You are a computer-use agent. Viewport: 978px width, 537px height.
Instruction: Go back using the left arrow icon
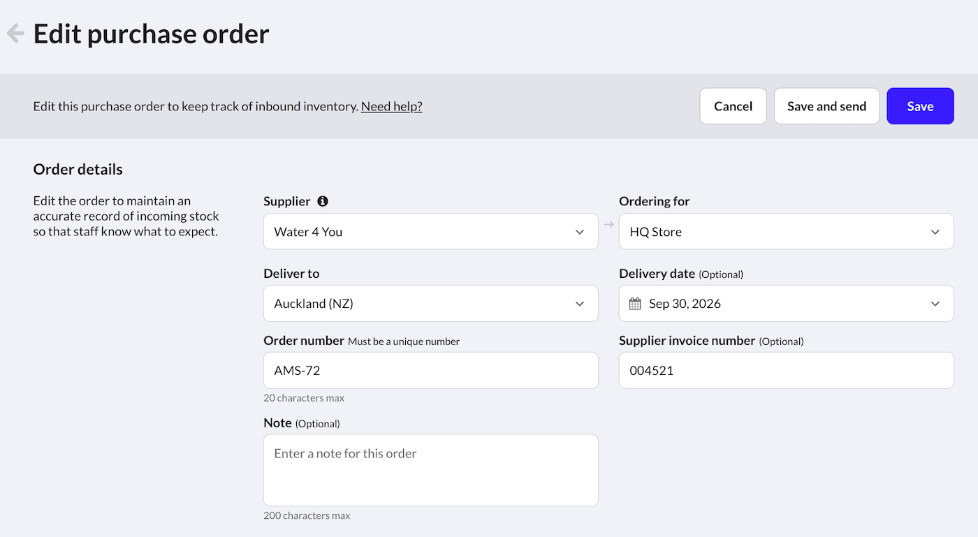click(15, 34)
